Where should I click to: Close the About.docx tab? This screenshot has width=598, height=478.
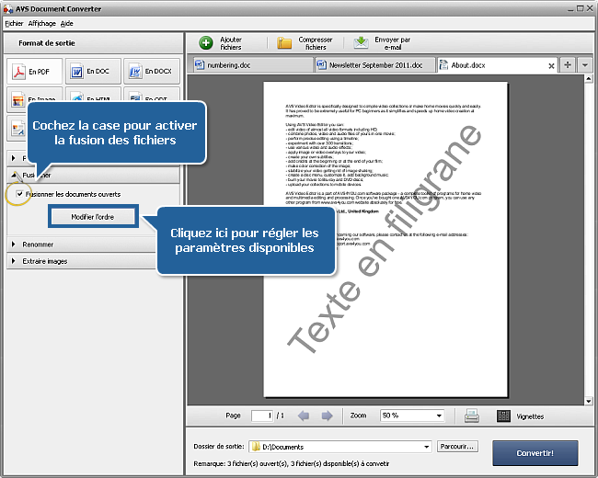pyautogui.click(x=551, y=66)
